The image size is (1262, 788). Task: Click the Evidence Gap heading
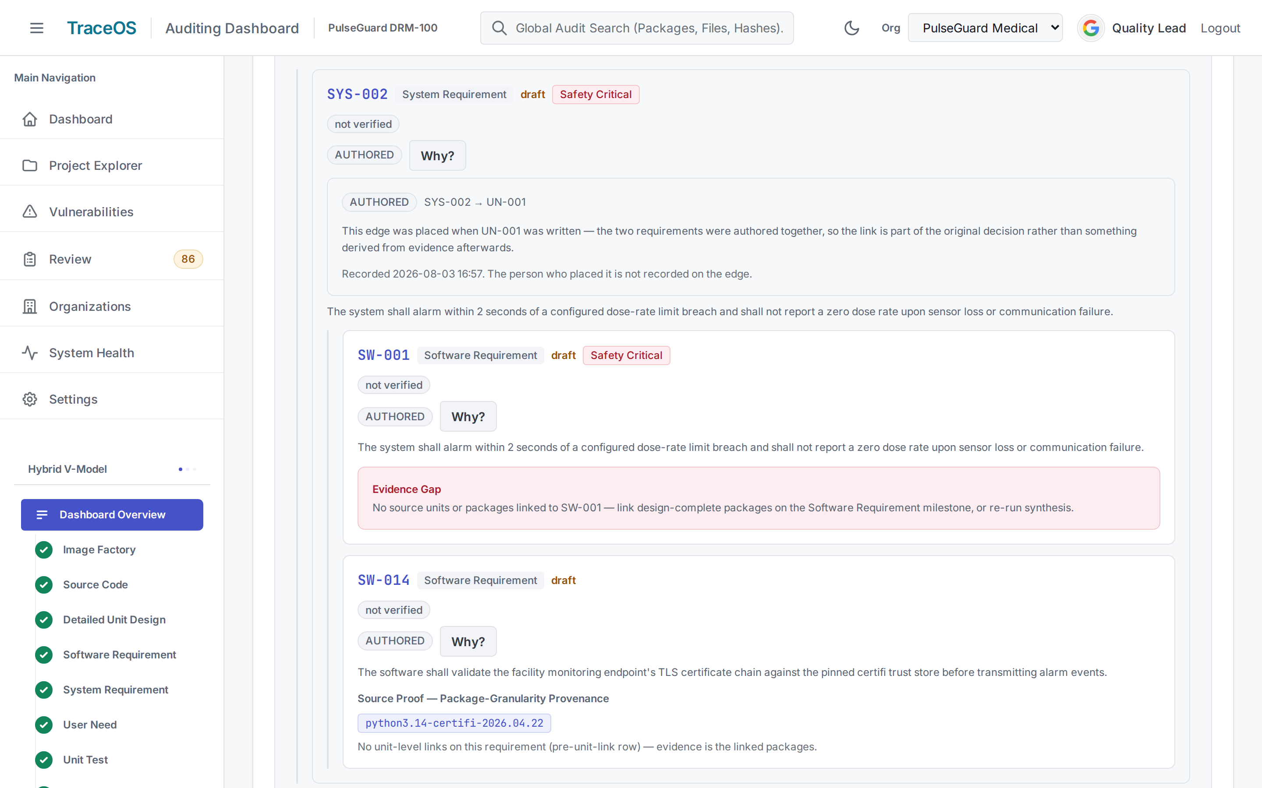click(406, 489)
